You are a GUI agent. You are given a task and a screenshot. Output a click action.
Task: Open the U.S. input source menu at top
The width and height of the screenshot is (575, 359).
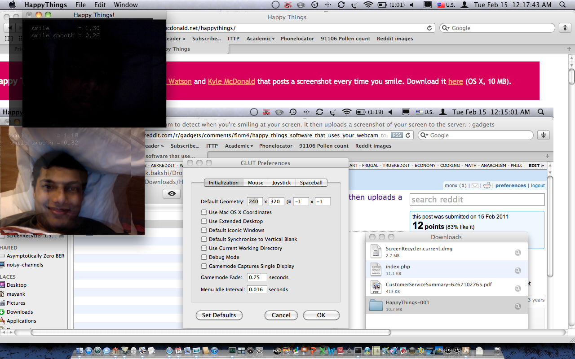(x=447, y=5)
